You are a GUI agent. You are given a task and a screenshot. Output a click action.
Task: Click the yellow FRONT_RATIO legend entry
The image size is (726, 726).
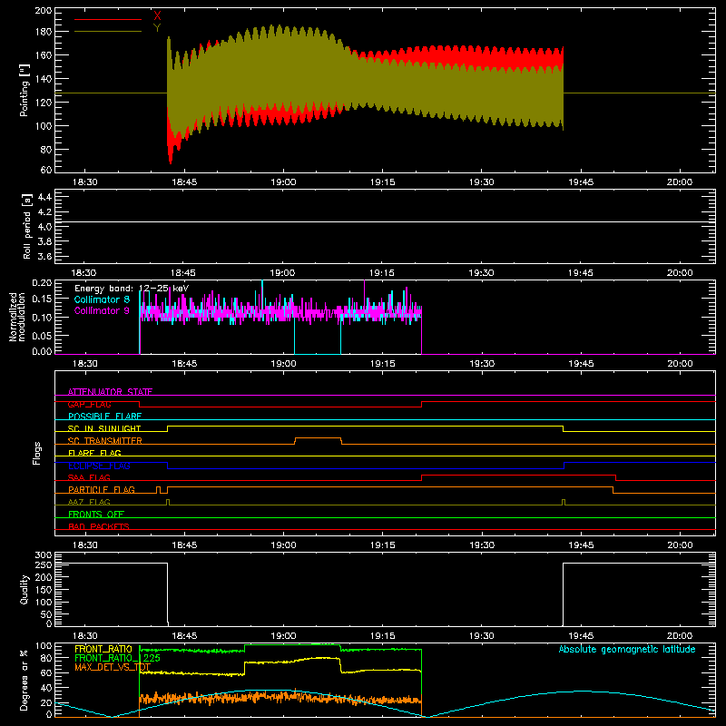(x=103, y=649)
